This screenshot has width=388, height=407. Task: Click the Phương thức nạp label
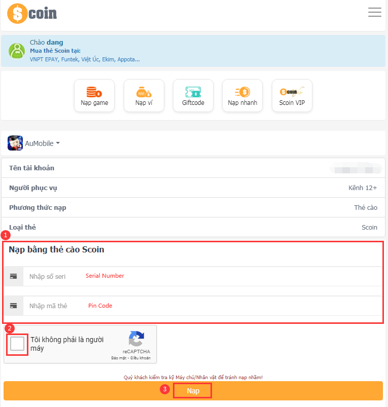pyautogui.click(x=38, y=208)
